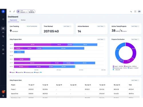Screen dimensions: 143x107
Task: Enter fullscreen with the expand icon
Action: [135, 11]
